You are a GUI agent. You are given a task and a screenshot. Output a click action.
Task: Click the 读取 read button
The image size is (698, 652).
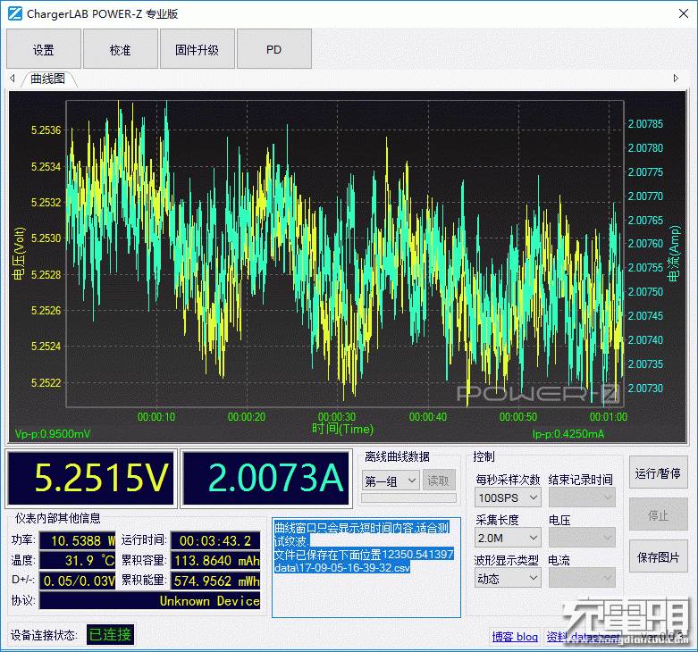click(x=439, y=481)
